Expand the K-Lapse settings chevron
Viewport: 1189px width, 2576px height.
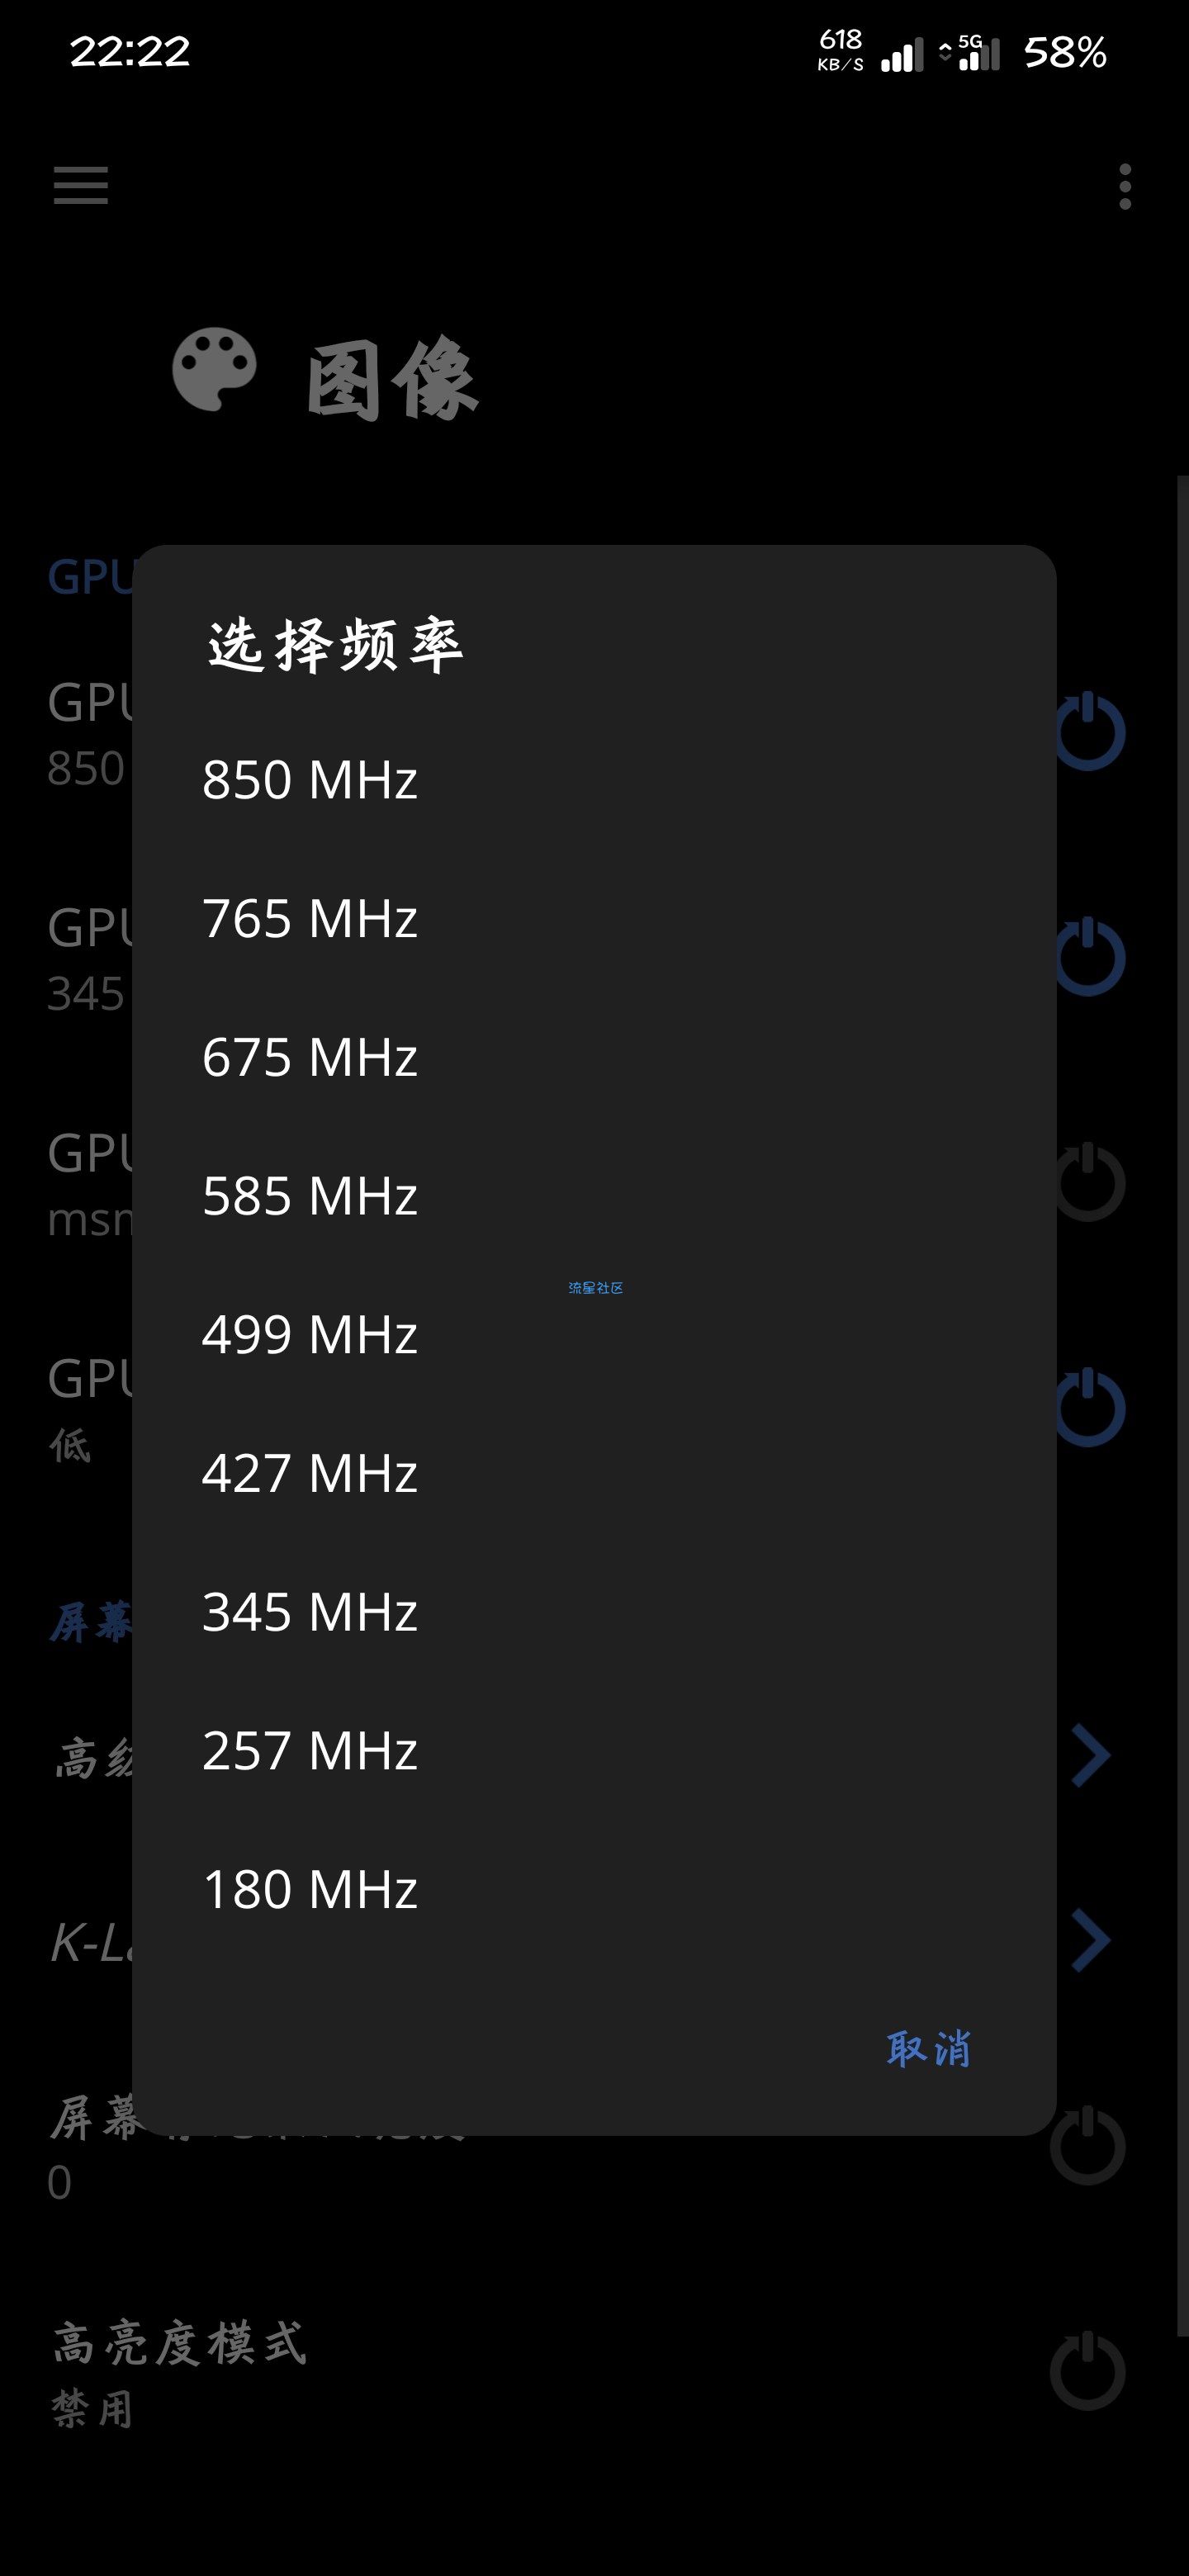[x=1090, y=1941]
